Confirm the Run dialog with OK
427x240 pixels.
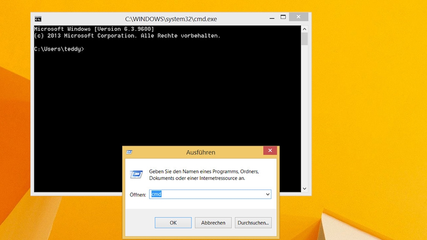point(173,223)
